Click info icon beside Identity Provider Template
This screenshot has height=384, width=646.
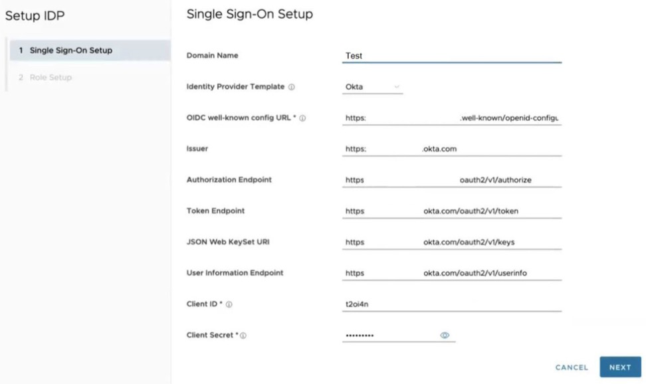(292, 87)
